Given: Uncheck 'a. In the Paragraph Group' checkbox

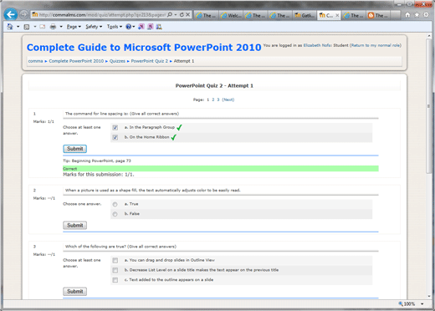Looking at the screenshot, I should (115, 128).
